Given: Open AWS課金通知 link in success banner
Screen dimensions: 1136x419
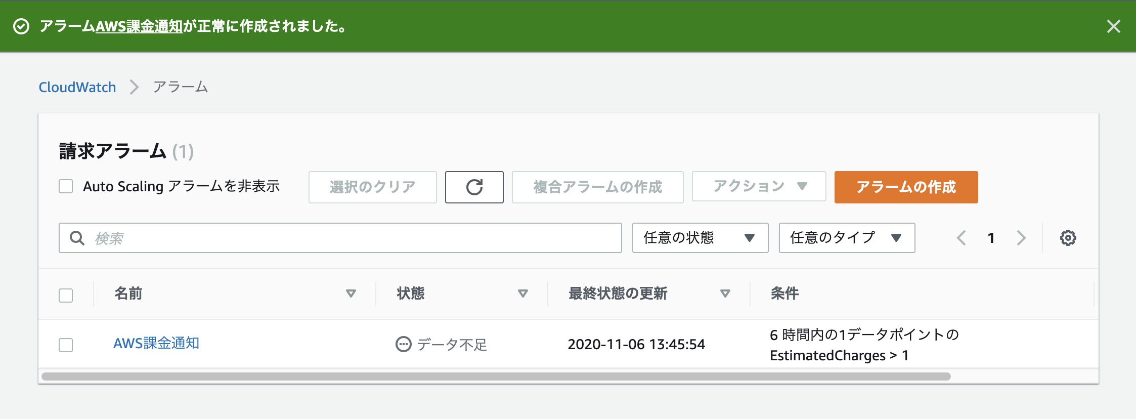Looking at the screenshot, I should tap(139, 26).
